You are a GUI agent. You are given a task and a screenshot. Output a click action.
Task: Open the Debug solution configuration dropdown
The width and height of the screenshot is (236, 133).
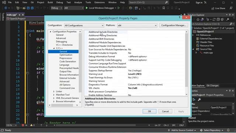(x=56, y=8)
